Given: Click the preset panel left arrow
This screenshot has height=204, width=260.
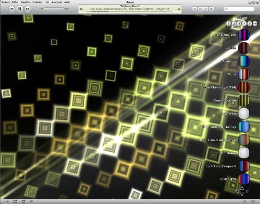Looking at the screenshot, I should tap(237, 191).
